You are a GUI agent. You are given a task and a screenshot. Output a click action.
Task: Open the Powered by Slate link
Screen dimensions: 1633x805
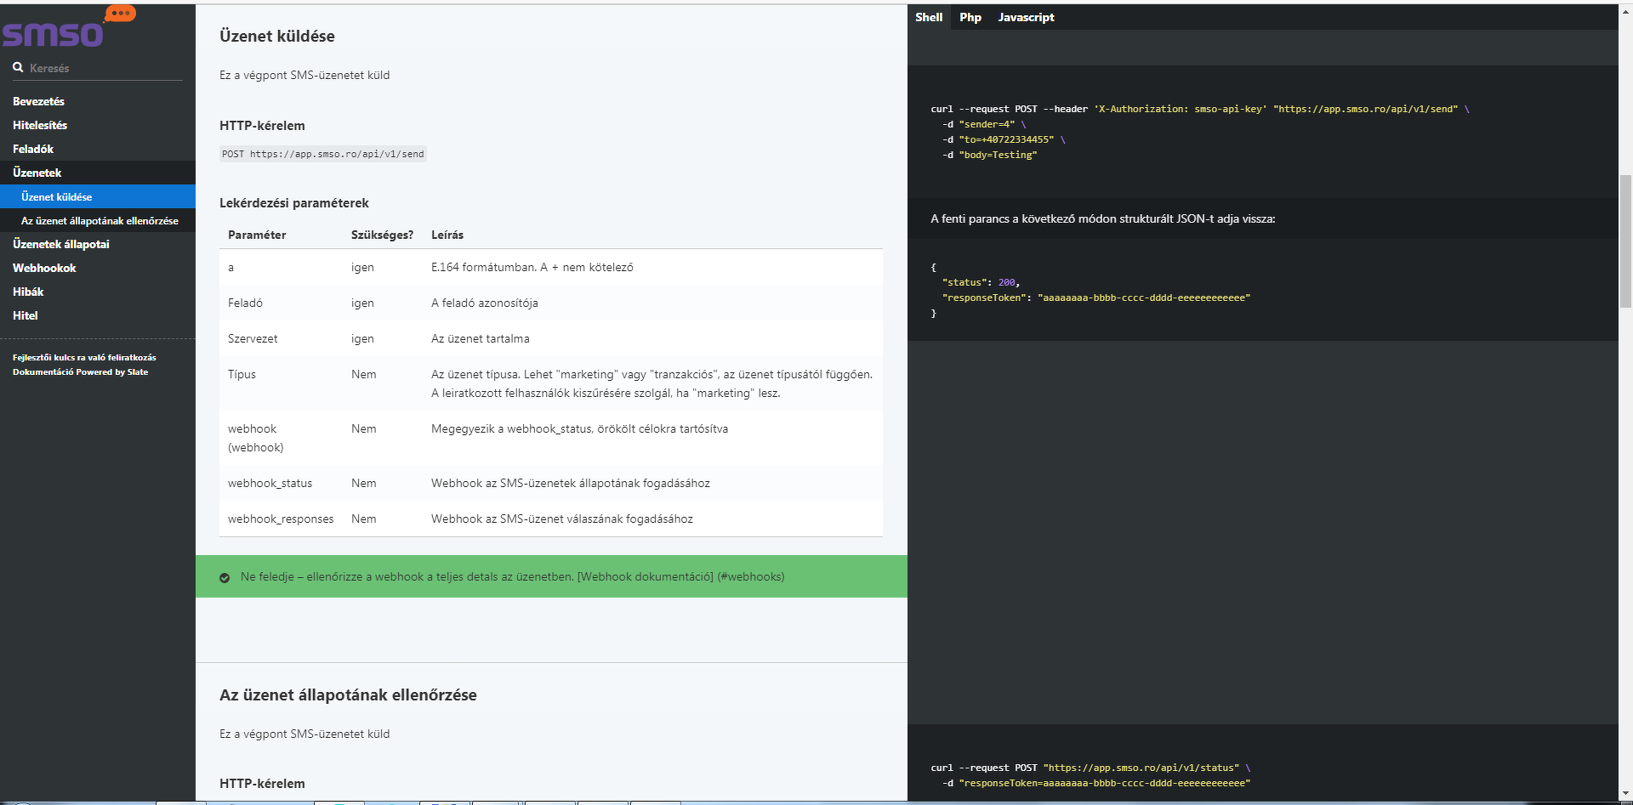click(x=80, y=372)
